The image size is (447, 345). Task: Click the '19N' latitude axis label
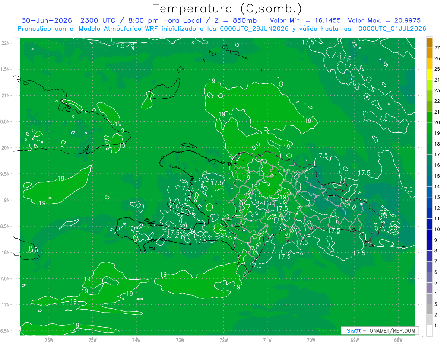(x=6, y=200)
